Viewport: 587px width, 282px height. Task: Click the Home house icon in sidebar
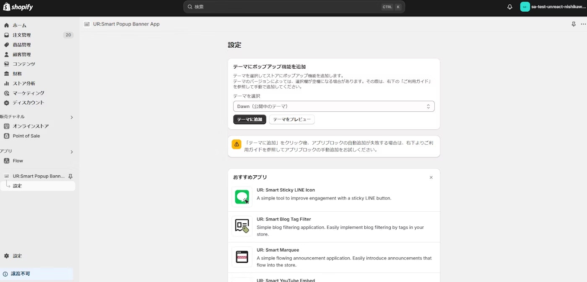pos(6,26)
